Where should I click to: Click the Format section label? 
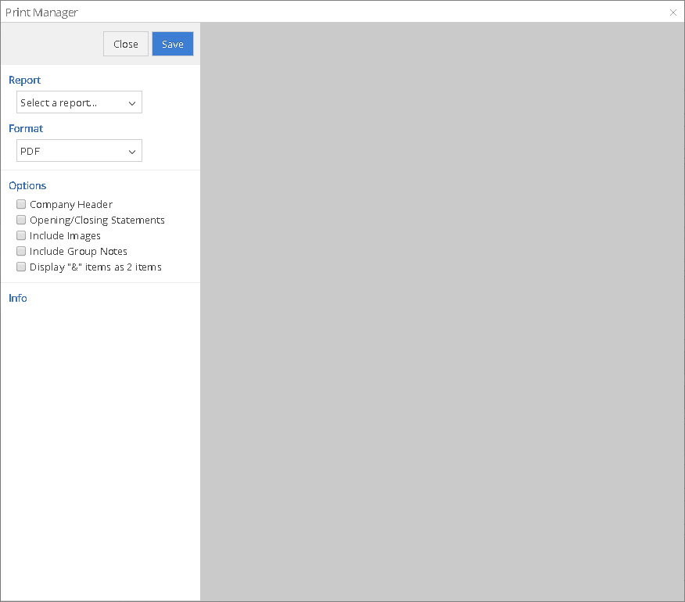pyautogui.click(x=26, y=128)
